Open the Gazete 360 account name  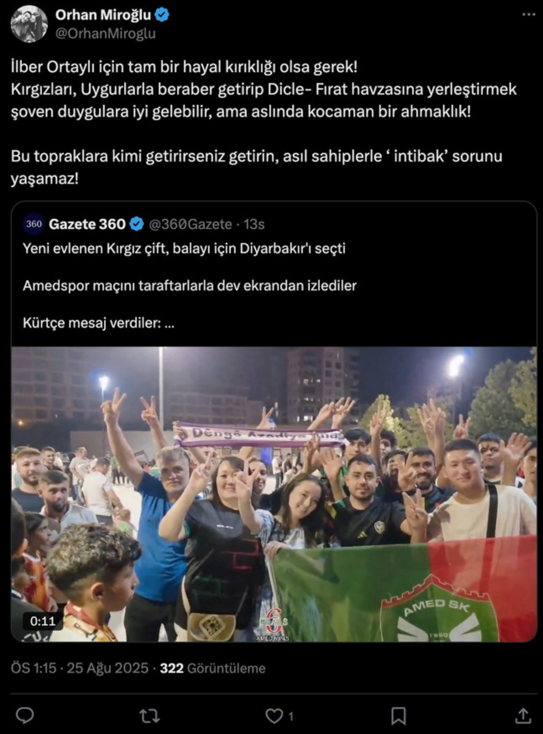click(87, 224)
